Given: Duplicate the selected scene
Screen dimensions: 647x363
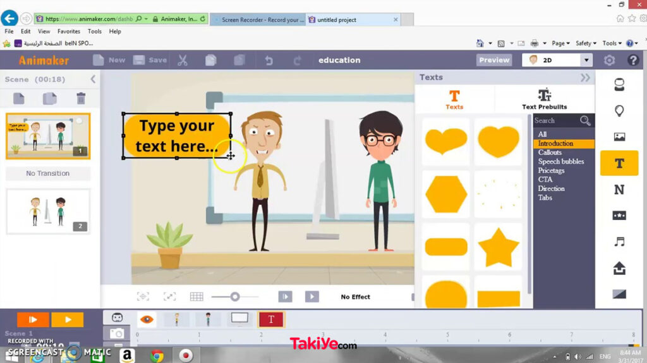Looking at the screenshot, I should (x=49, y=98).
